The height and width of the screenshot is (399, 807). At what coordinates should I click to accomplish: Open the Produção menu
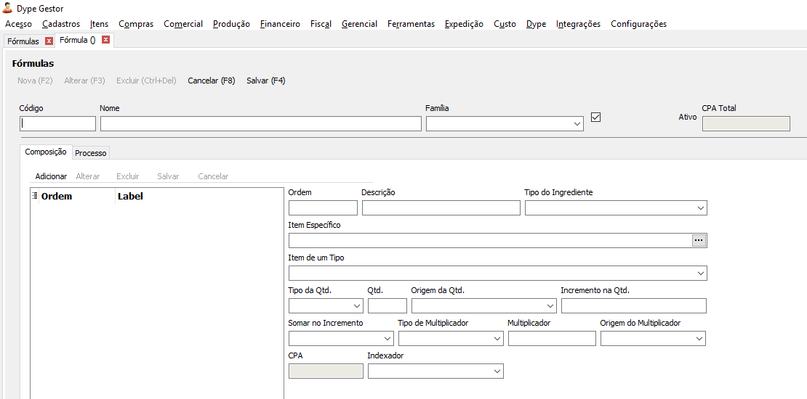(231, 24)
